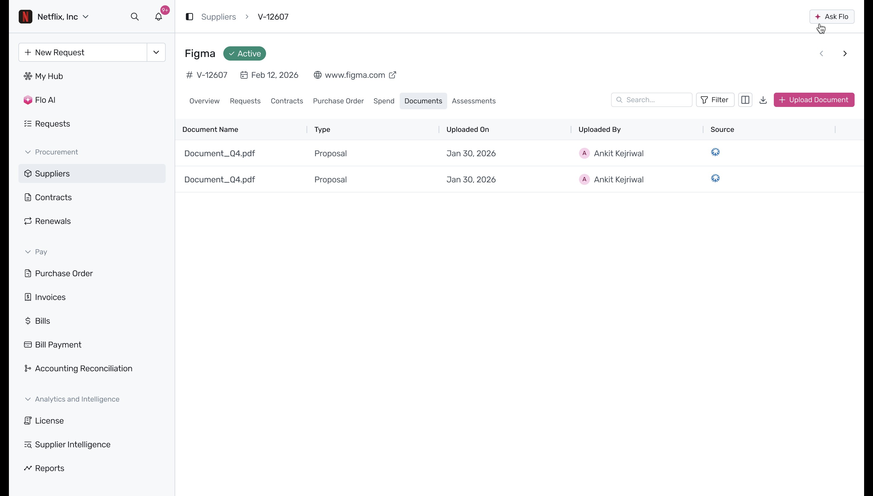Expand the New Request dropdown arrow
Viewport: 873px width, 496px height.
(156, 53)
